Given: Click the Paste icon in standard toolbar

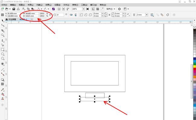Looking at the screenshot, I should tap(33, 9).
